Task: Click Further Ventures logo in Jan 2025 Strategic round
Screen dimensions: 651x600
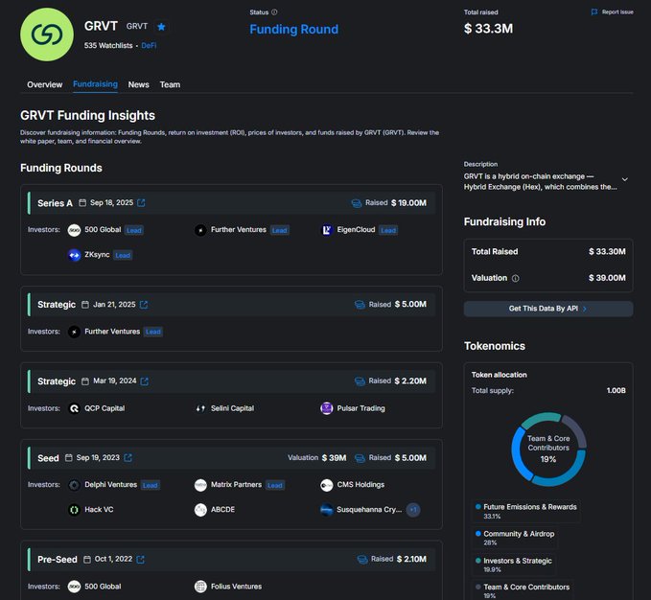Action: pos(74,332)
